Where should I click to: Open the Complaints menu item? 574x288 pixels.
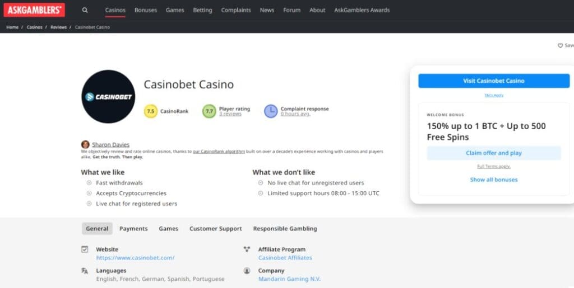pyautogui.click(x=236, y=10)
